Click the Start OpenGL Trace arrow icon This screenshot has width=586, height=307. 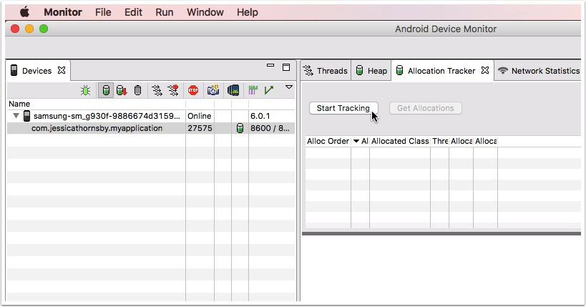(x=269, y=90)
